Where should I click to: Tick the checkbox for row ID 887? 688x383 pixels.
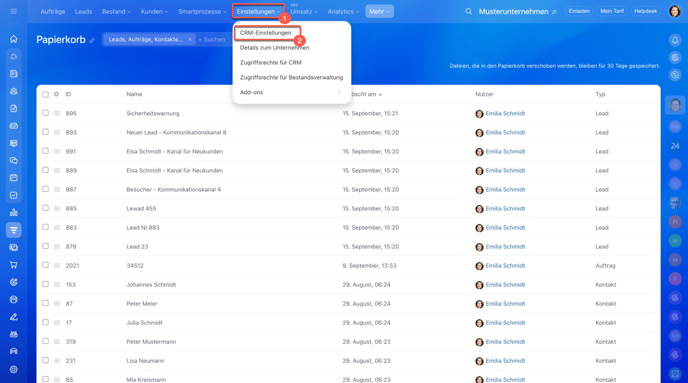(x=45, y=189)
